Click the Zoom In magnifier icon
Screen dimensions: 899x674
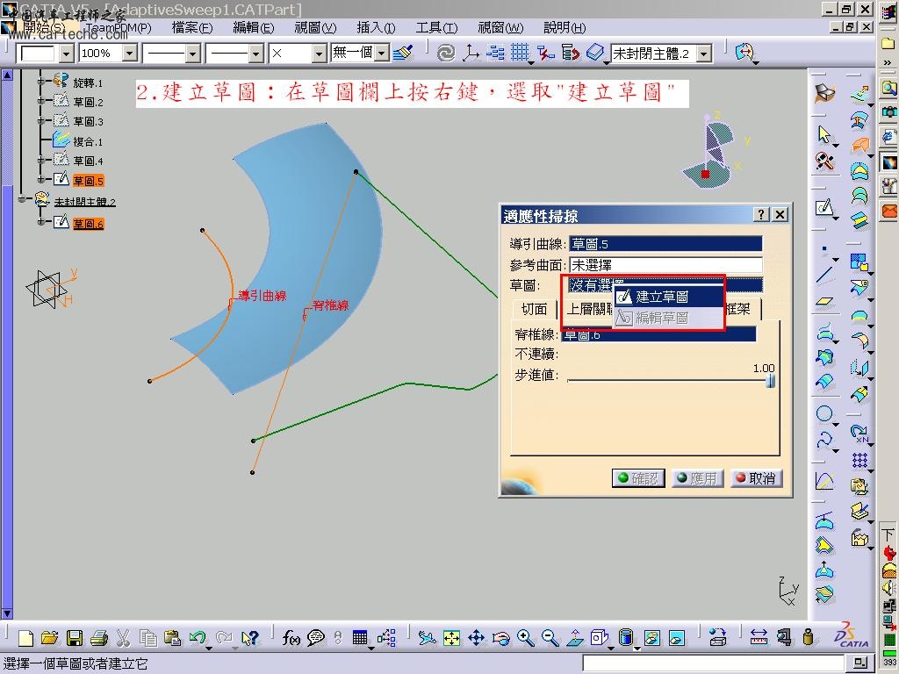[x=525, y=638]
